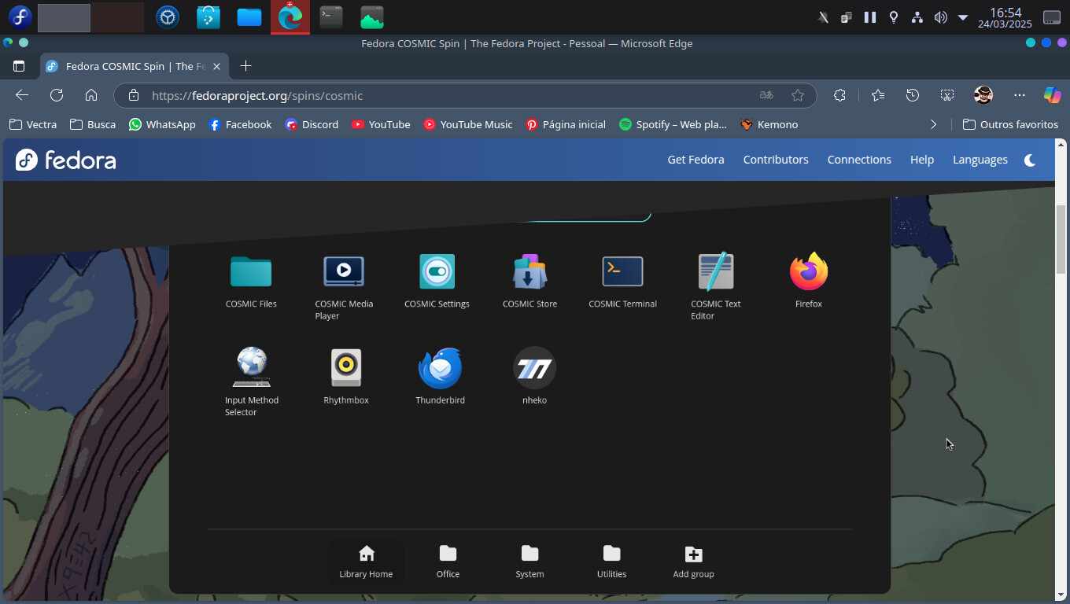Open Busca bookmarks folder
Screen dimensions: 1070x604
coord(93,124)
